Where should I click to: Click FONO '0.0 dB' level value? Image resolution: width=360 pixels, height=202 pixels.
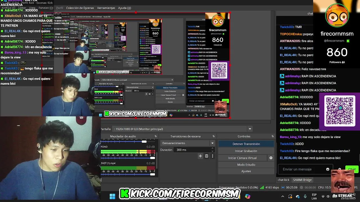pos(150,147)
